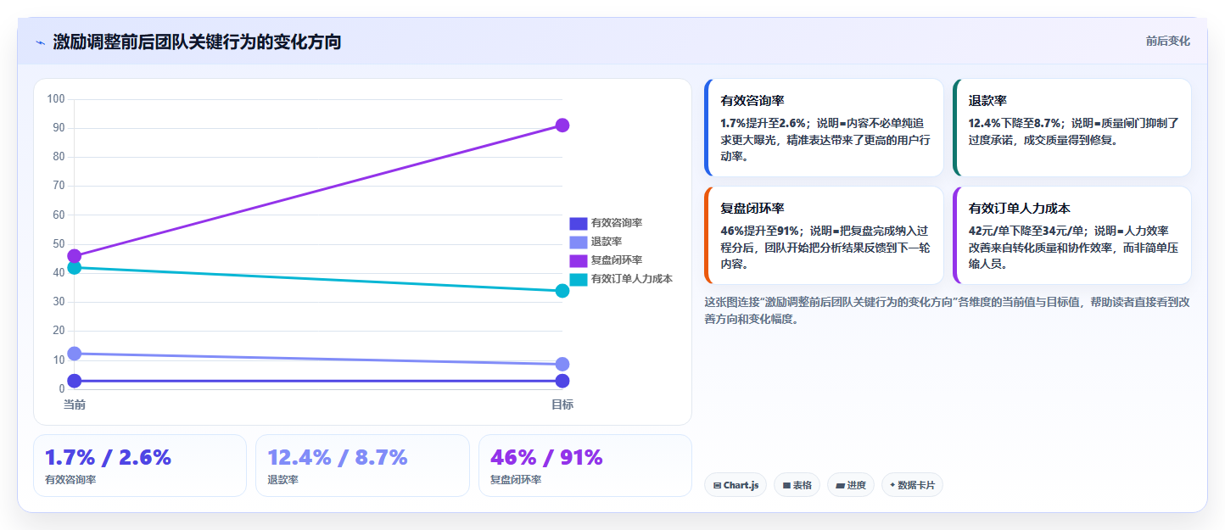Click 复盘闭环率 data point at 目标

coord(562,126)
